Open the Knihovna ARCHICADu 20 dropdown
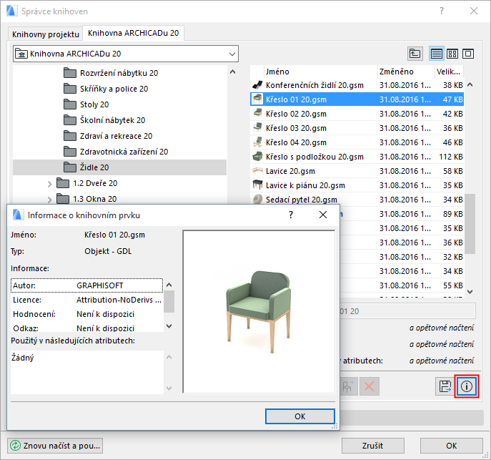 126,54
